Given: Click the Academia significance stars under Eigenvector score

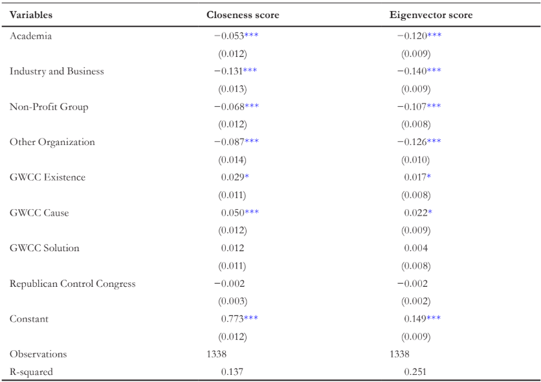Looking at the screenshot, I should [434, 35].
